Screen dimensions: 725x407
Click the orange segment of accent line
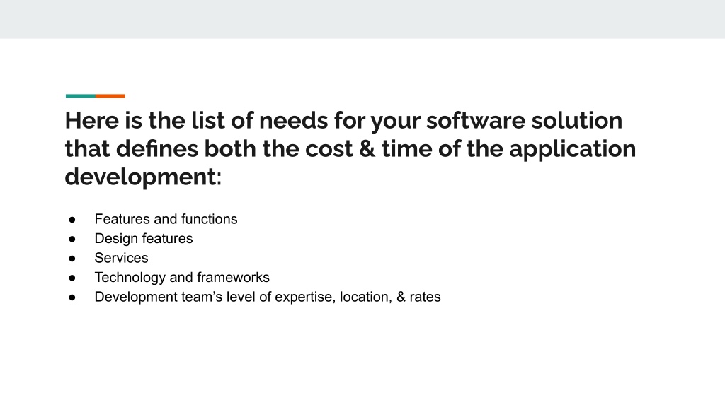tap(110, 96)
